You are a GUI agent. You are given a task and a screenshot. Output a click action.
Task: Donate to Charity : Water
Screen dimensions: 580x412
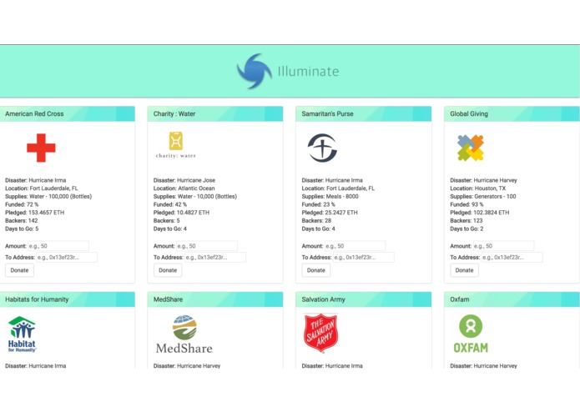coord(168,270)
